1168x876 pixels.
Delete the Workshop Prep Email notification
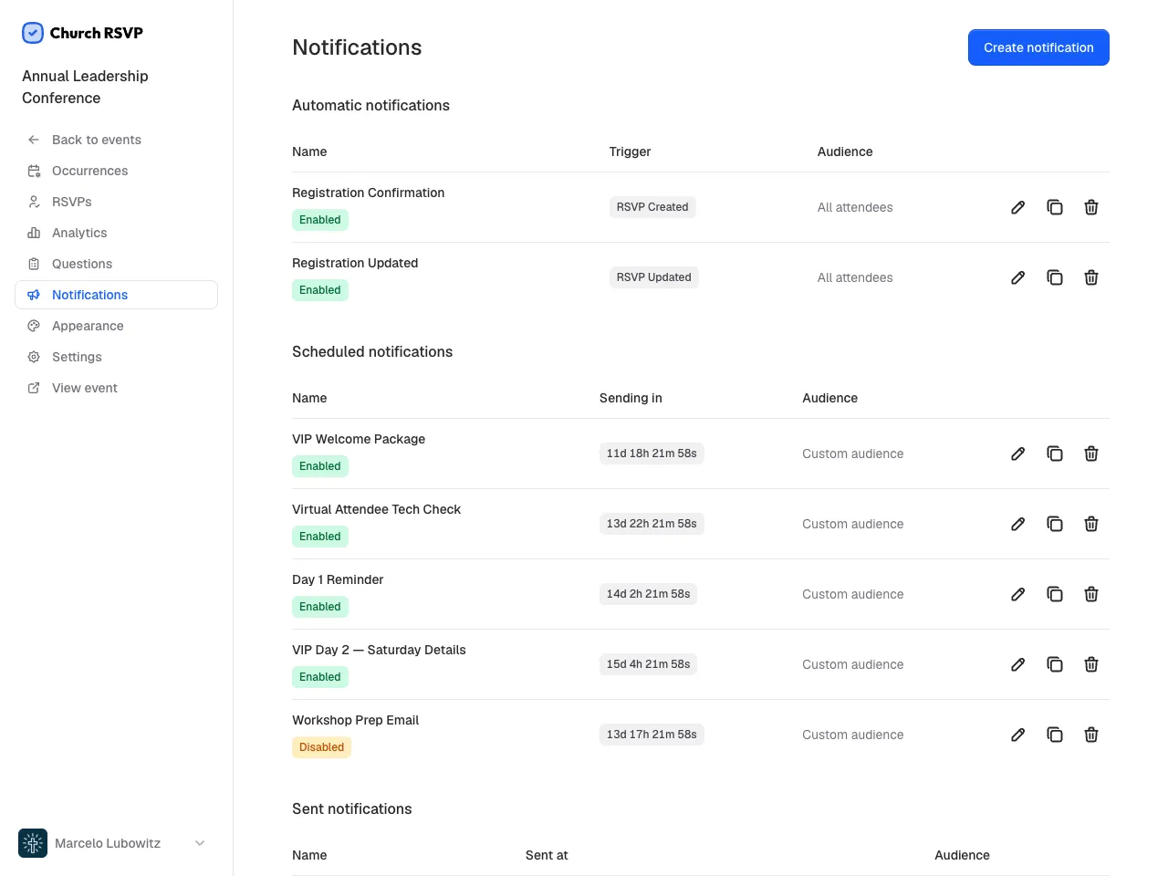click(1091, 735)
